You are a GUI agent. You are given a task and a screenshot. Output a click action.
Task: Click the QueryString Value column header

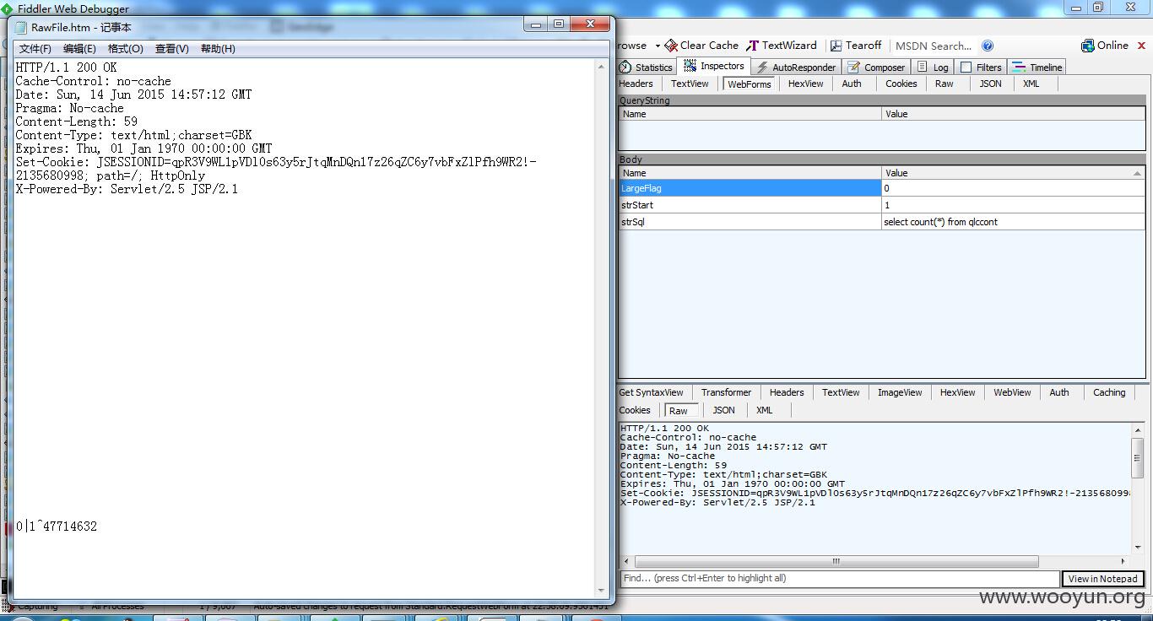[1013, 114]
